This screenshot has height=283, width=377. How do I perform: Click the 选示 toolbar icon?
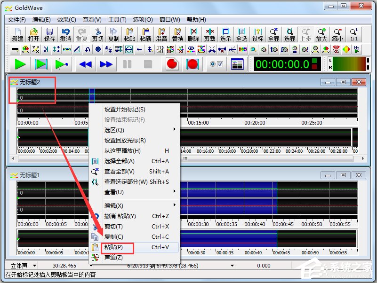[225, 35]
